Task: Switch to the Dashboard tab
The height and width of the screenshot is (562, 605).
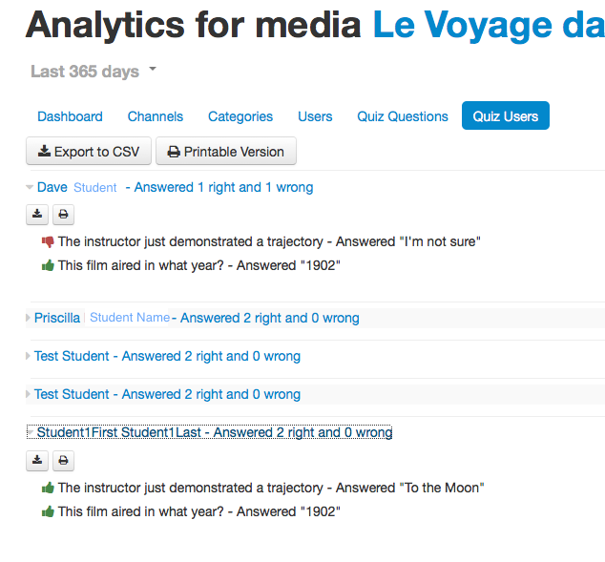Action: 70,116
